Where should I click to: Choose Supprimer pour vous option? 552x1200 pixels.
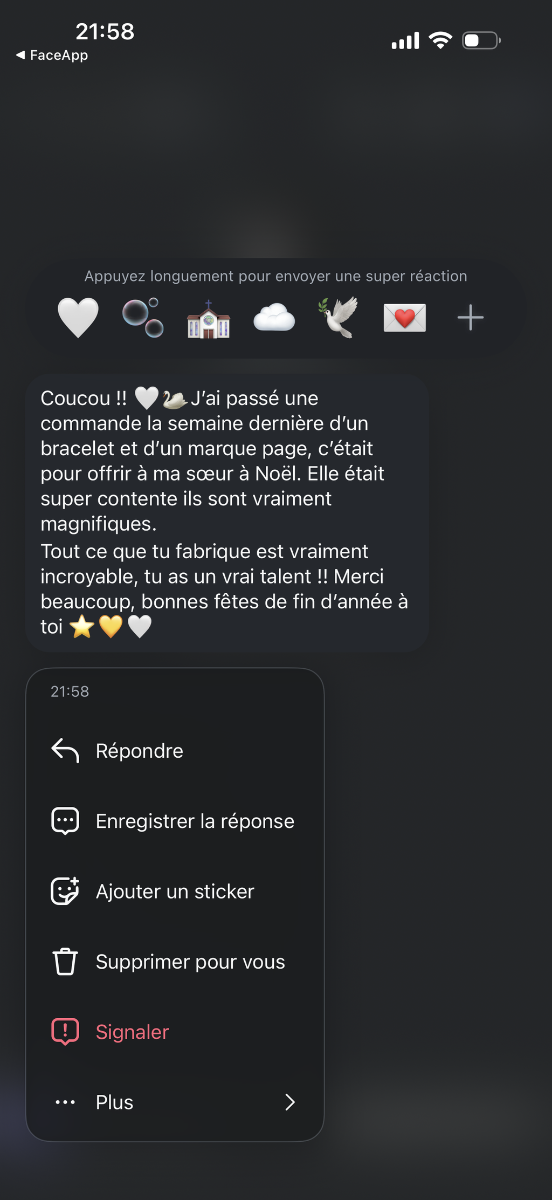point(190,962)
